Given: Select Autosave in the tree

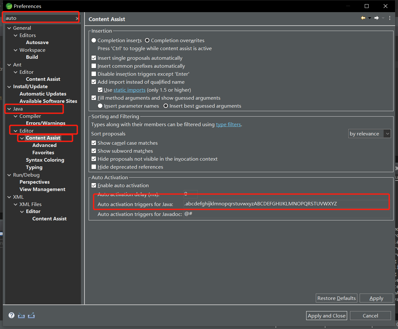Looking at the screenshot, I should coord(37,42).
